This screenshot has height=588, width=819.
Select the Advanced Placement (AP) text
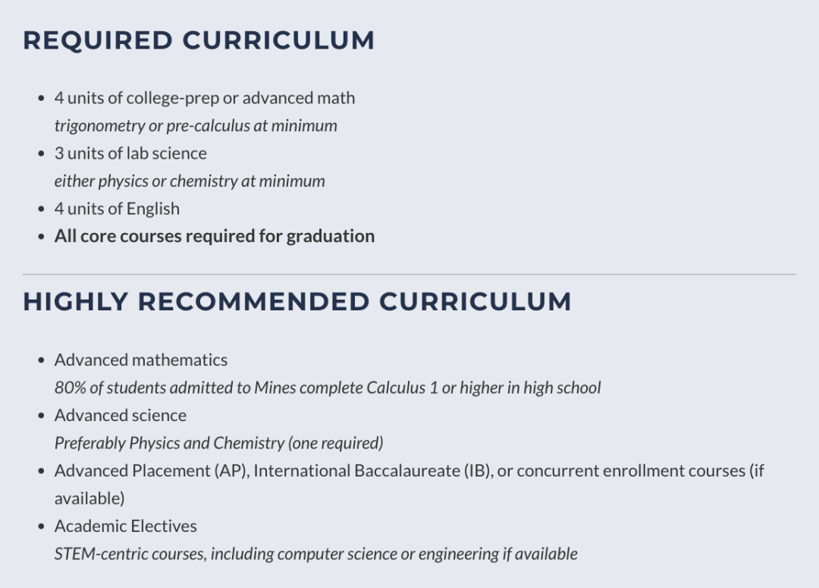tap(152, 470)
